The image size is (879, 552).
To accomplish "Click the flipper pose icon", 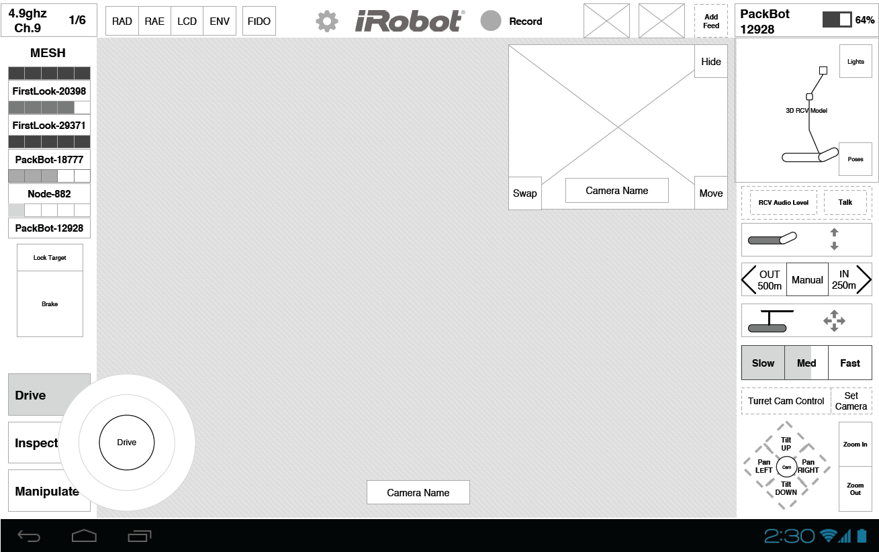I will click(x=772, y=239).
